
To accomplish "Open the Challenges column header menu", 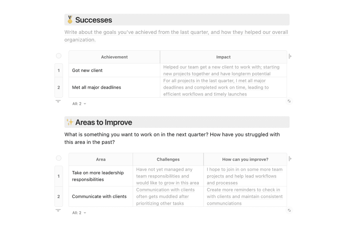I will coord(168,159).
